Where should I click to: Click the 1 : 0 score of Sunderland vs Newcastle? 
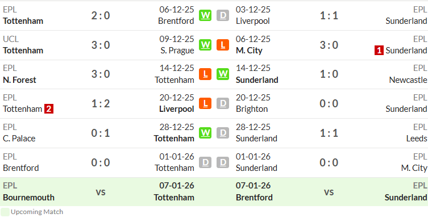329,74
